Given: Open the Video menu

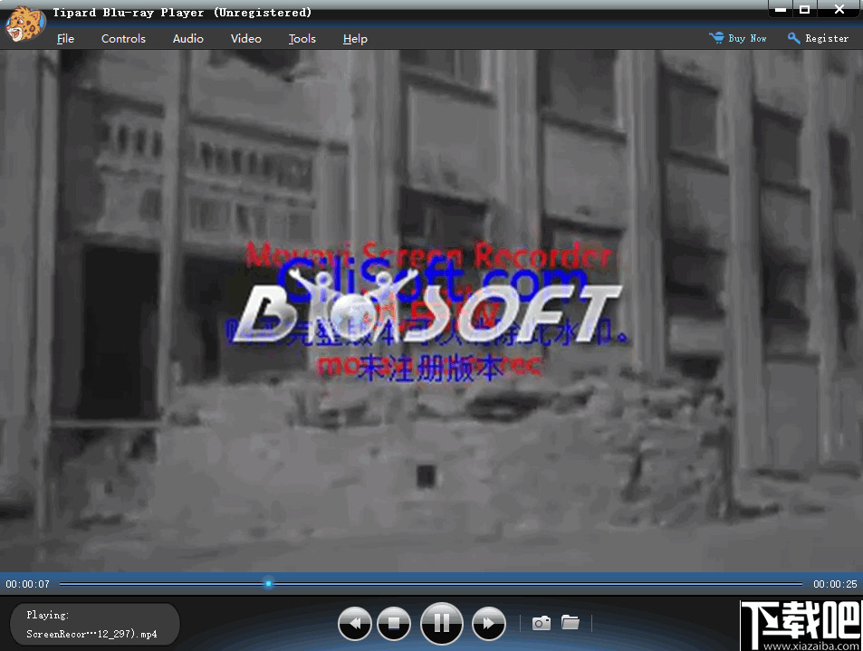Looking at the screenshot, I should click(x=246, y=39).
